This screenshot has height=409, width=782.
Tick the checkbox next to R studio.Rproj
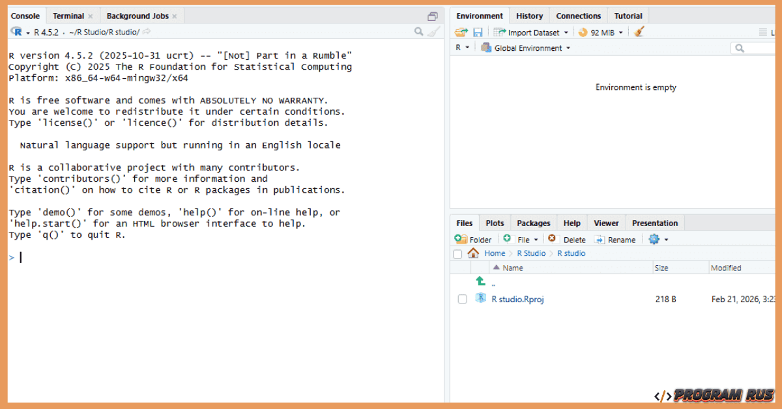462,299
